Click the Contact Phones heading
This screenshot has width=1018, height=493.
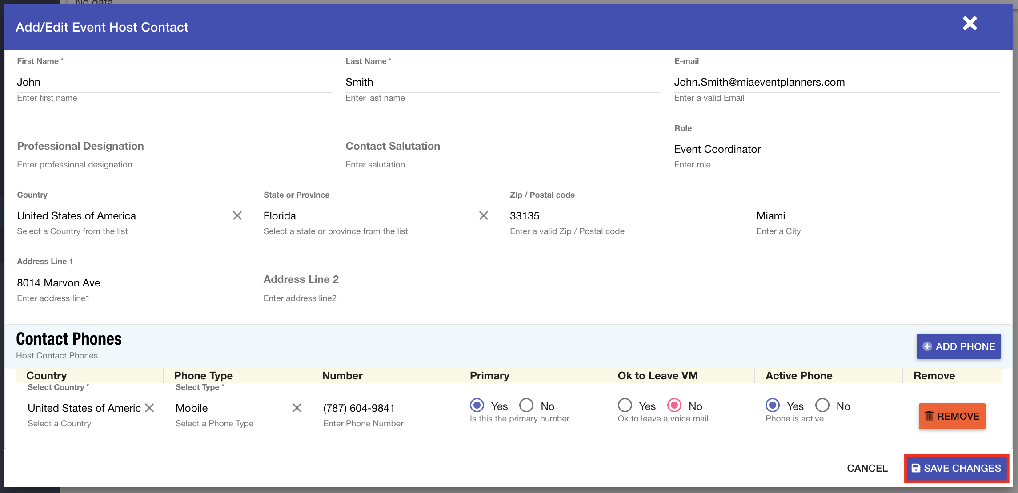pyautogui.click(x=69, y=339)
